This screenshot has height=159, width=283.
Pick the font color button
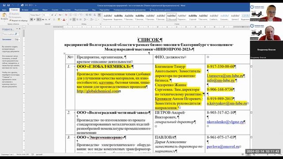coord(64,19)
